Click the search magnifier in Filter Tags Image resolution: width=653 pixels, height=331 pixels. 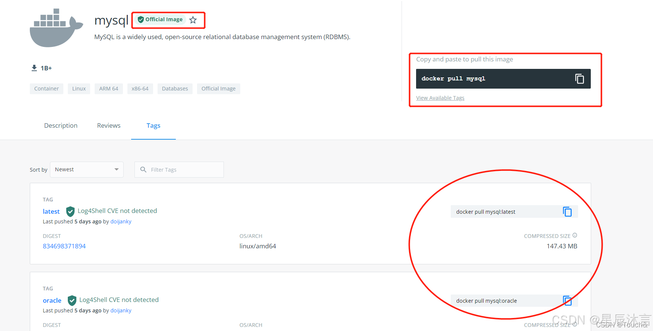coord(143,169)
